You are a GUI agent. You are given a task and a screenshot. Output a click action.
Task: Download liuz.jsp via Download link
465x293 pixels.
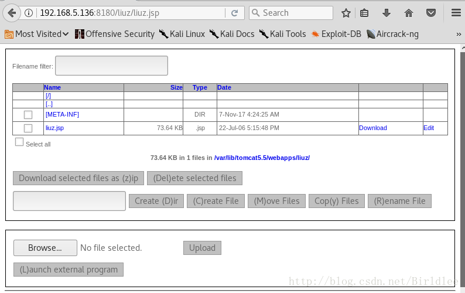373,128
